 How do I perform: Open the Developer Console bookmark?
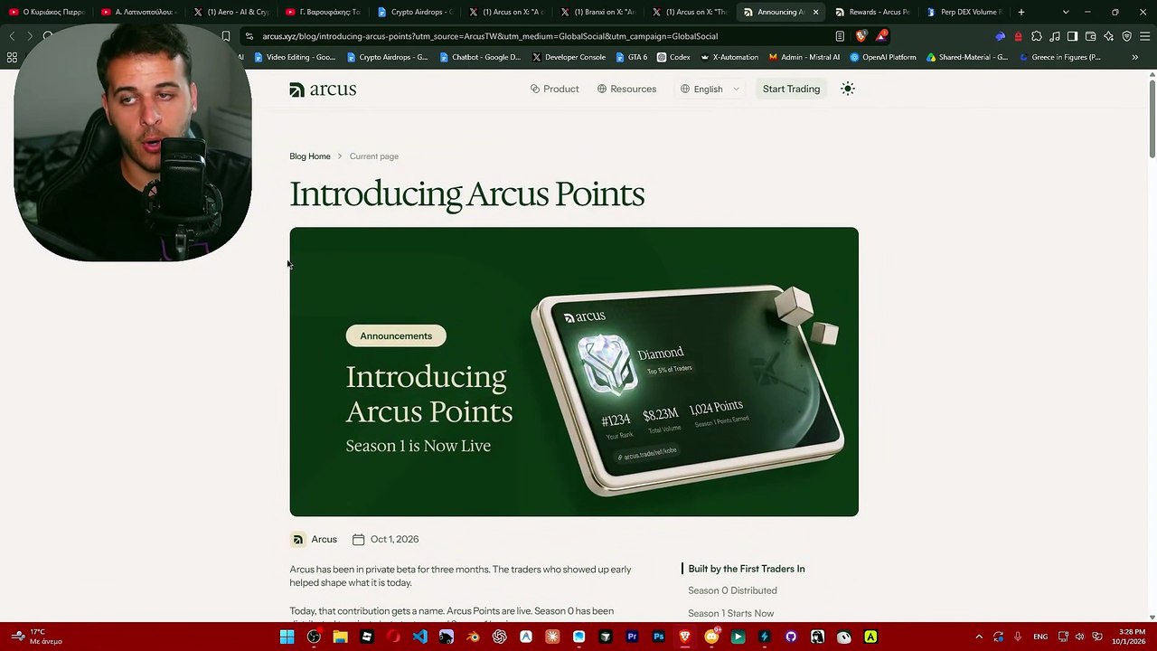click(569, 57)
